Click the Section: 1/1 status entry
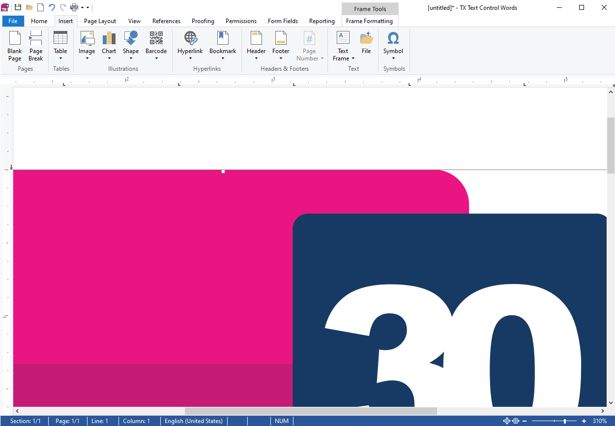The height and width of the screenshot is (426, 615). click(26, 421)
